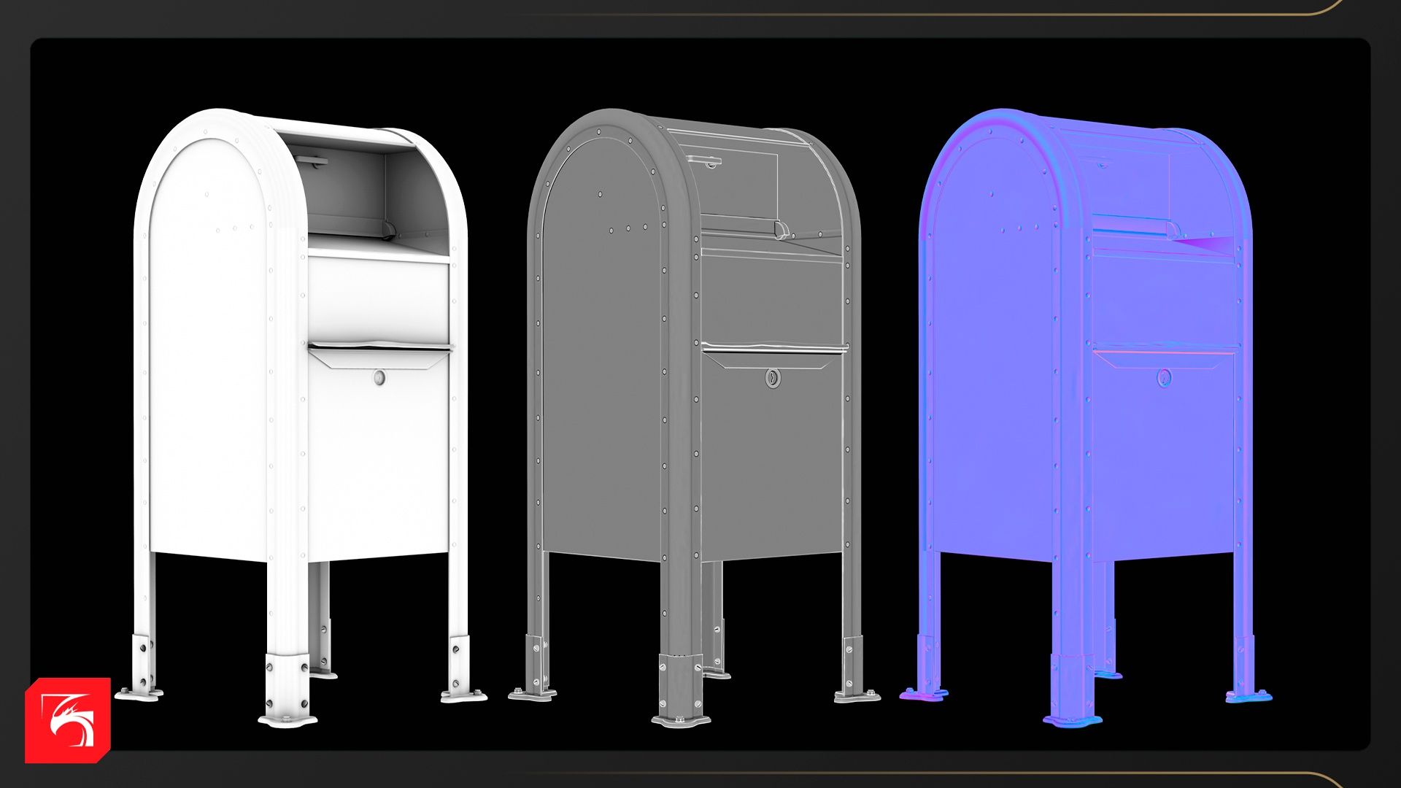Click the keyhole lock on purple mailbox
This screenshot has height=788, width=1401.
point(1165,377)
